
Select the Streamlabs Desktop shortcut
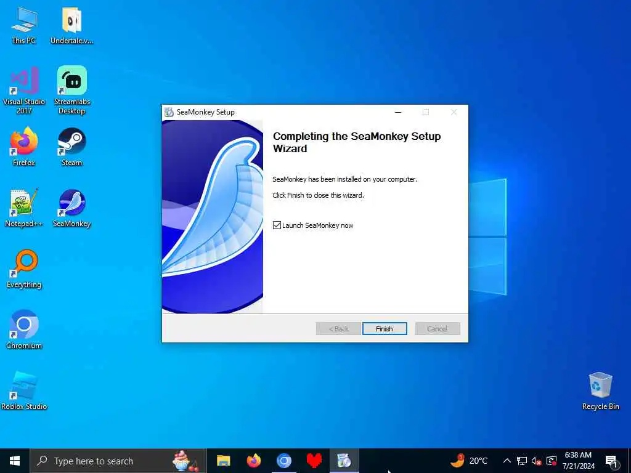71,91
